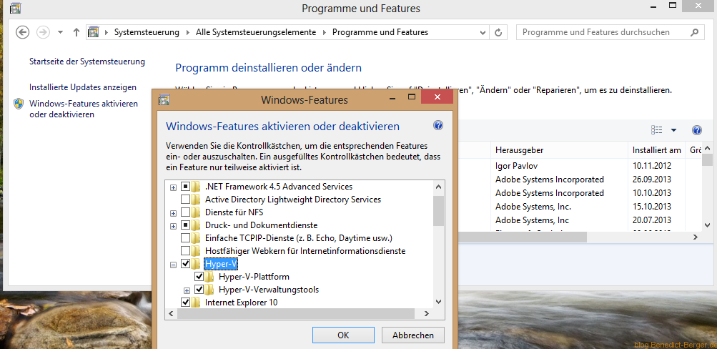
Task: Click the feature list scroll down arrow
Action: click(x=438, y=301)
